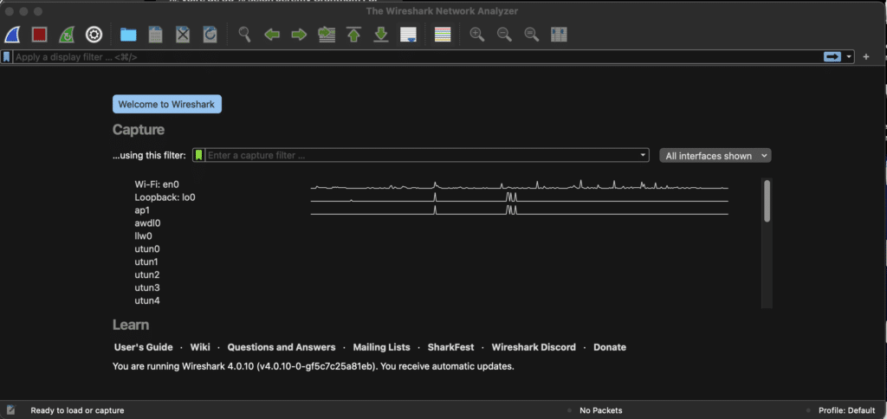Toggle auto scroll during live capture
This screenshot has width=887, height=419.
(409, 35)
